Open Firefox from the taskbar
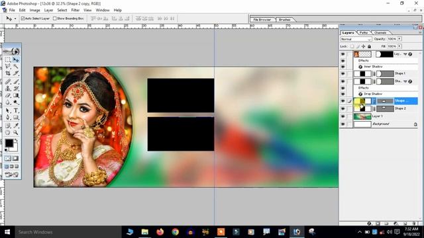Viewport: 424px width, 238px height. 160,232
